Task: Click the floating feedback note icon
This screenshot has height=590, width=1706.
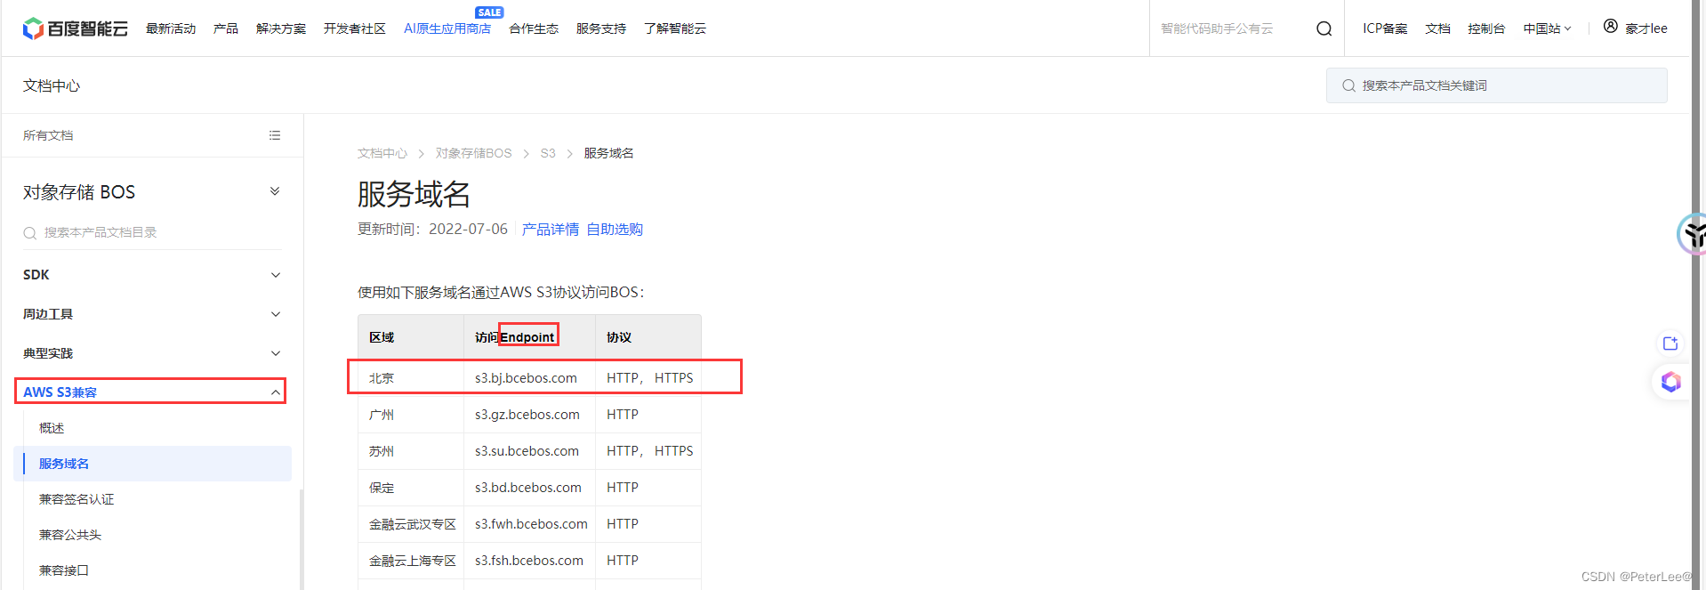Action: (x=1670, y=343)
